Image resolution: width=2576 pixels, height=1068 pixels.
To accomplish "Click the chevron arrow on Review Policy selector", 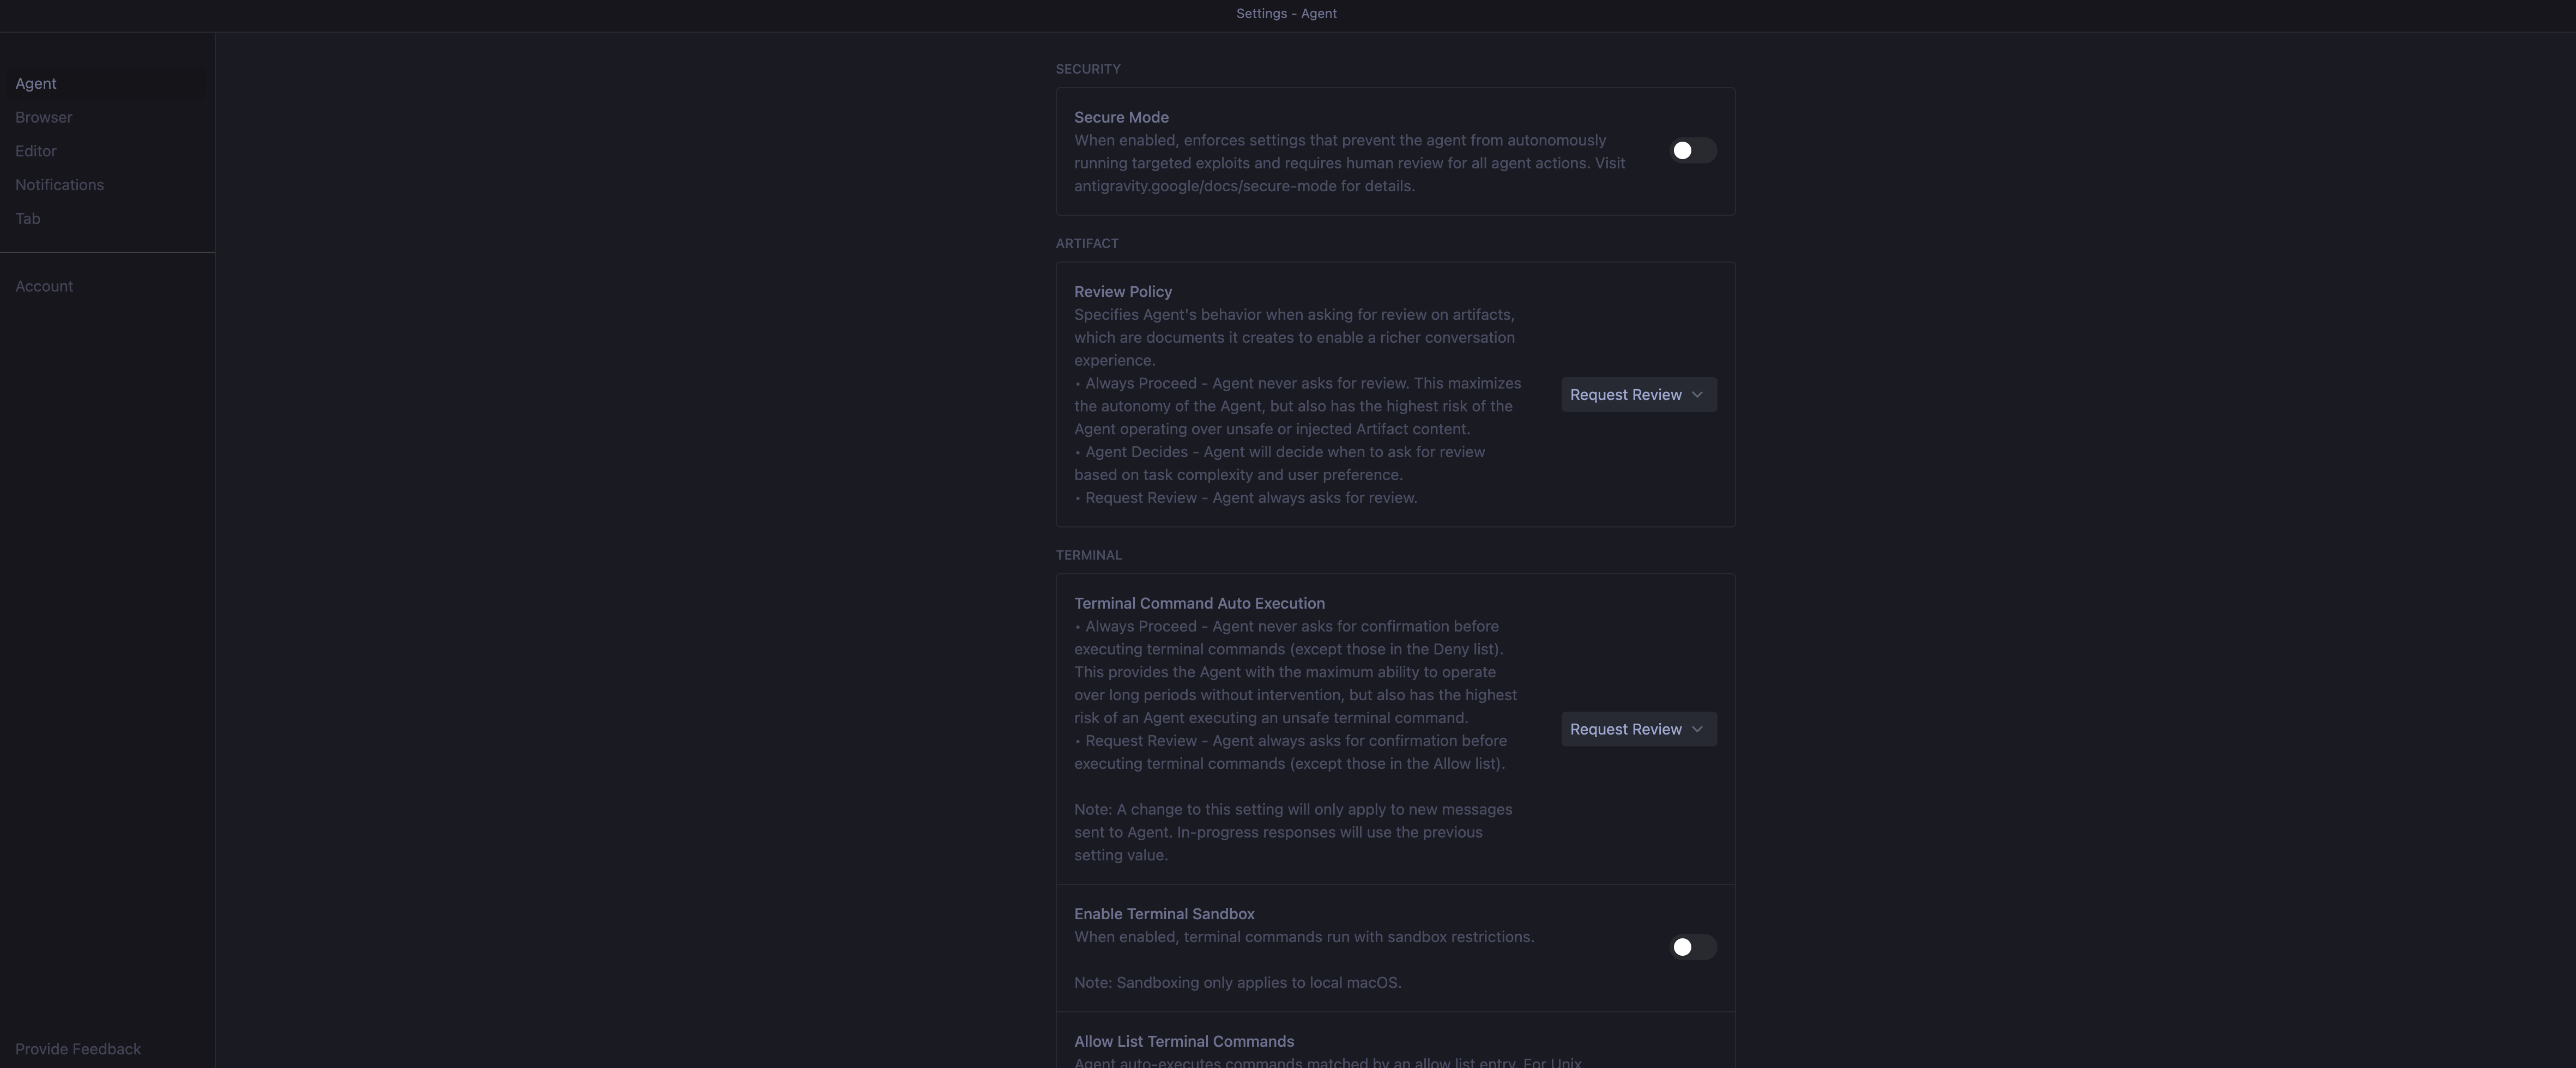I will [1697, 395].
